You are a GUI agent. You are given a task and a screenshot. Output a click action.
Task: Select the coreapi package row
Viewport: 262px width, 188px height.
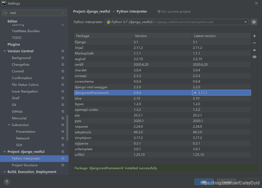(x=162, y=76)
